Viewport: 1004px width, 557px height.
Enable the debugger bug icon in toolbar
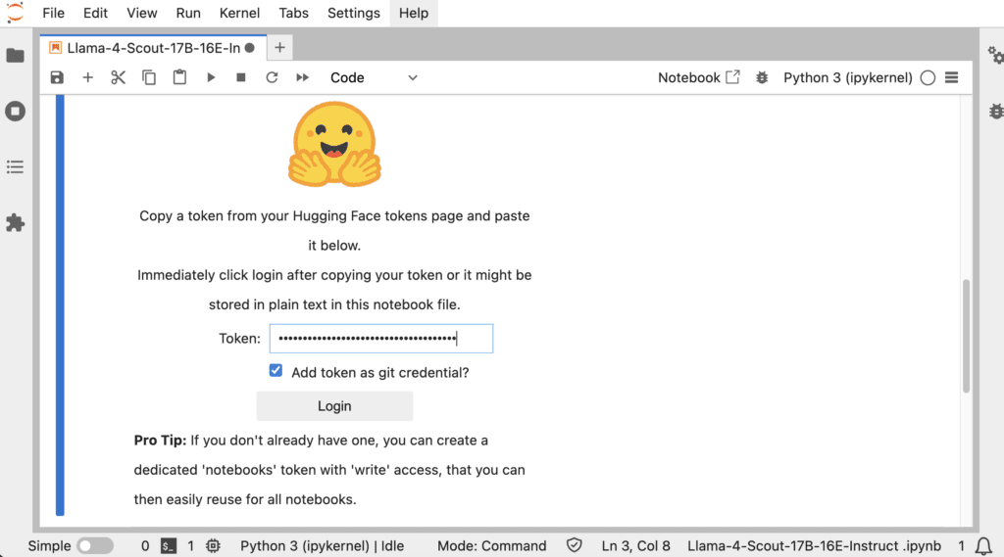tap(761, 77)
